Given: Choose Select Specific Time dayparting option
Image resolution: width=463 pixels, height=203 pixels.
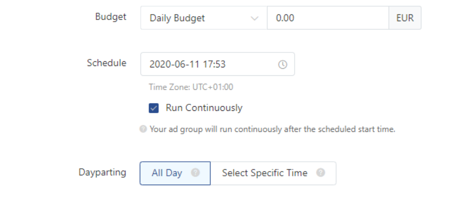Looking at the screenshot, I should 264,173.
